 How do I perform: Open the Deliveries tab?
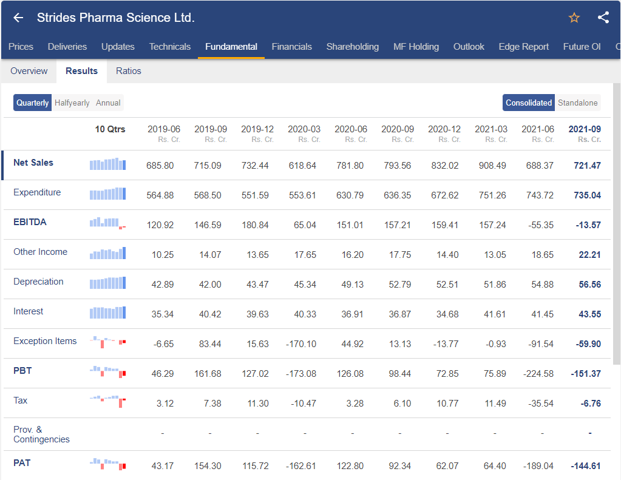(67, 47)
